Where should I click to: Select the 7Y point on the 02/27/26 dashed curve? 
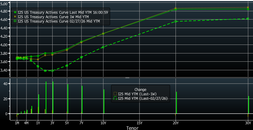(81, 57)
